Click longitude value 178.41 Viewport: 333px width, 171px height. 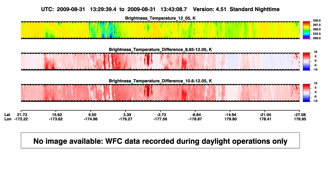[266, 119]
